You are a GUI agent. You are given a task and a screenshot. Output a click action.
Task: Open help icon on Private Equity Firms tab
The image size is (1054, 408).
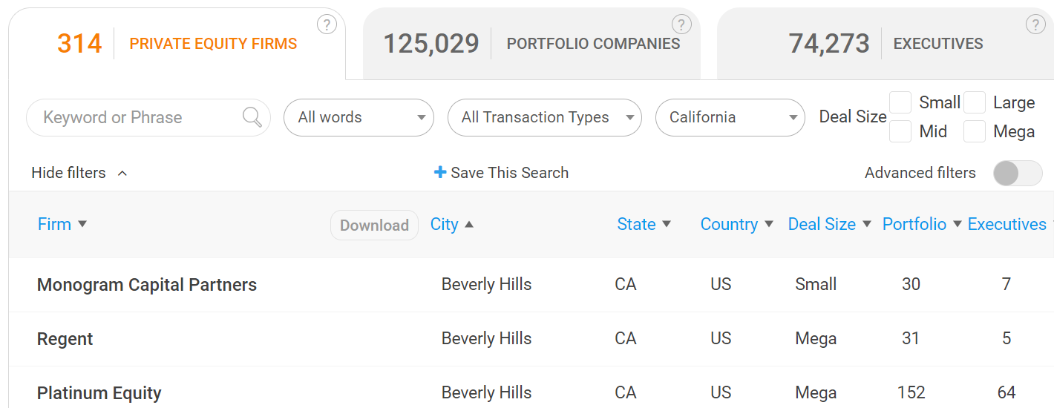click(327, 24)
